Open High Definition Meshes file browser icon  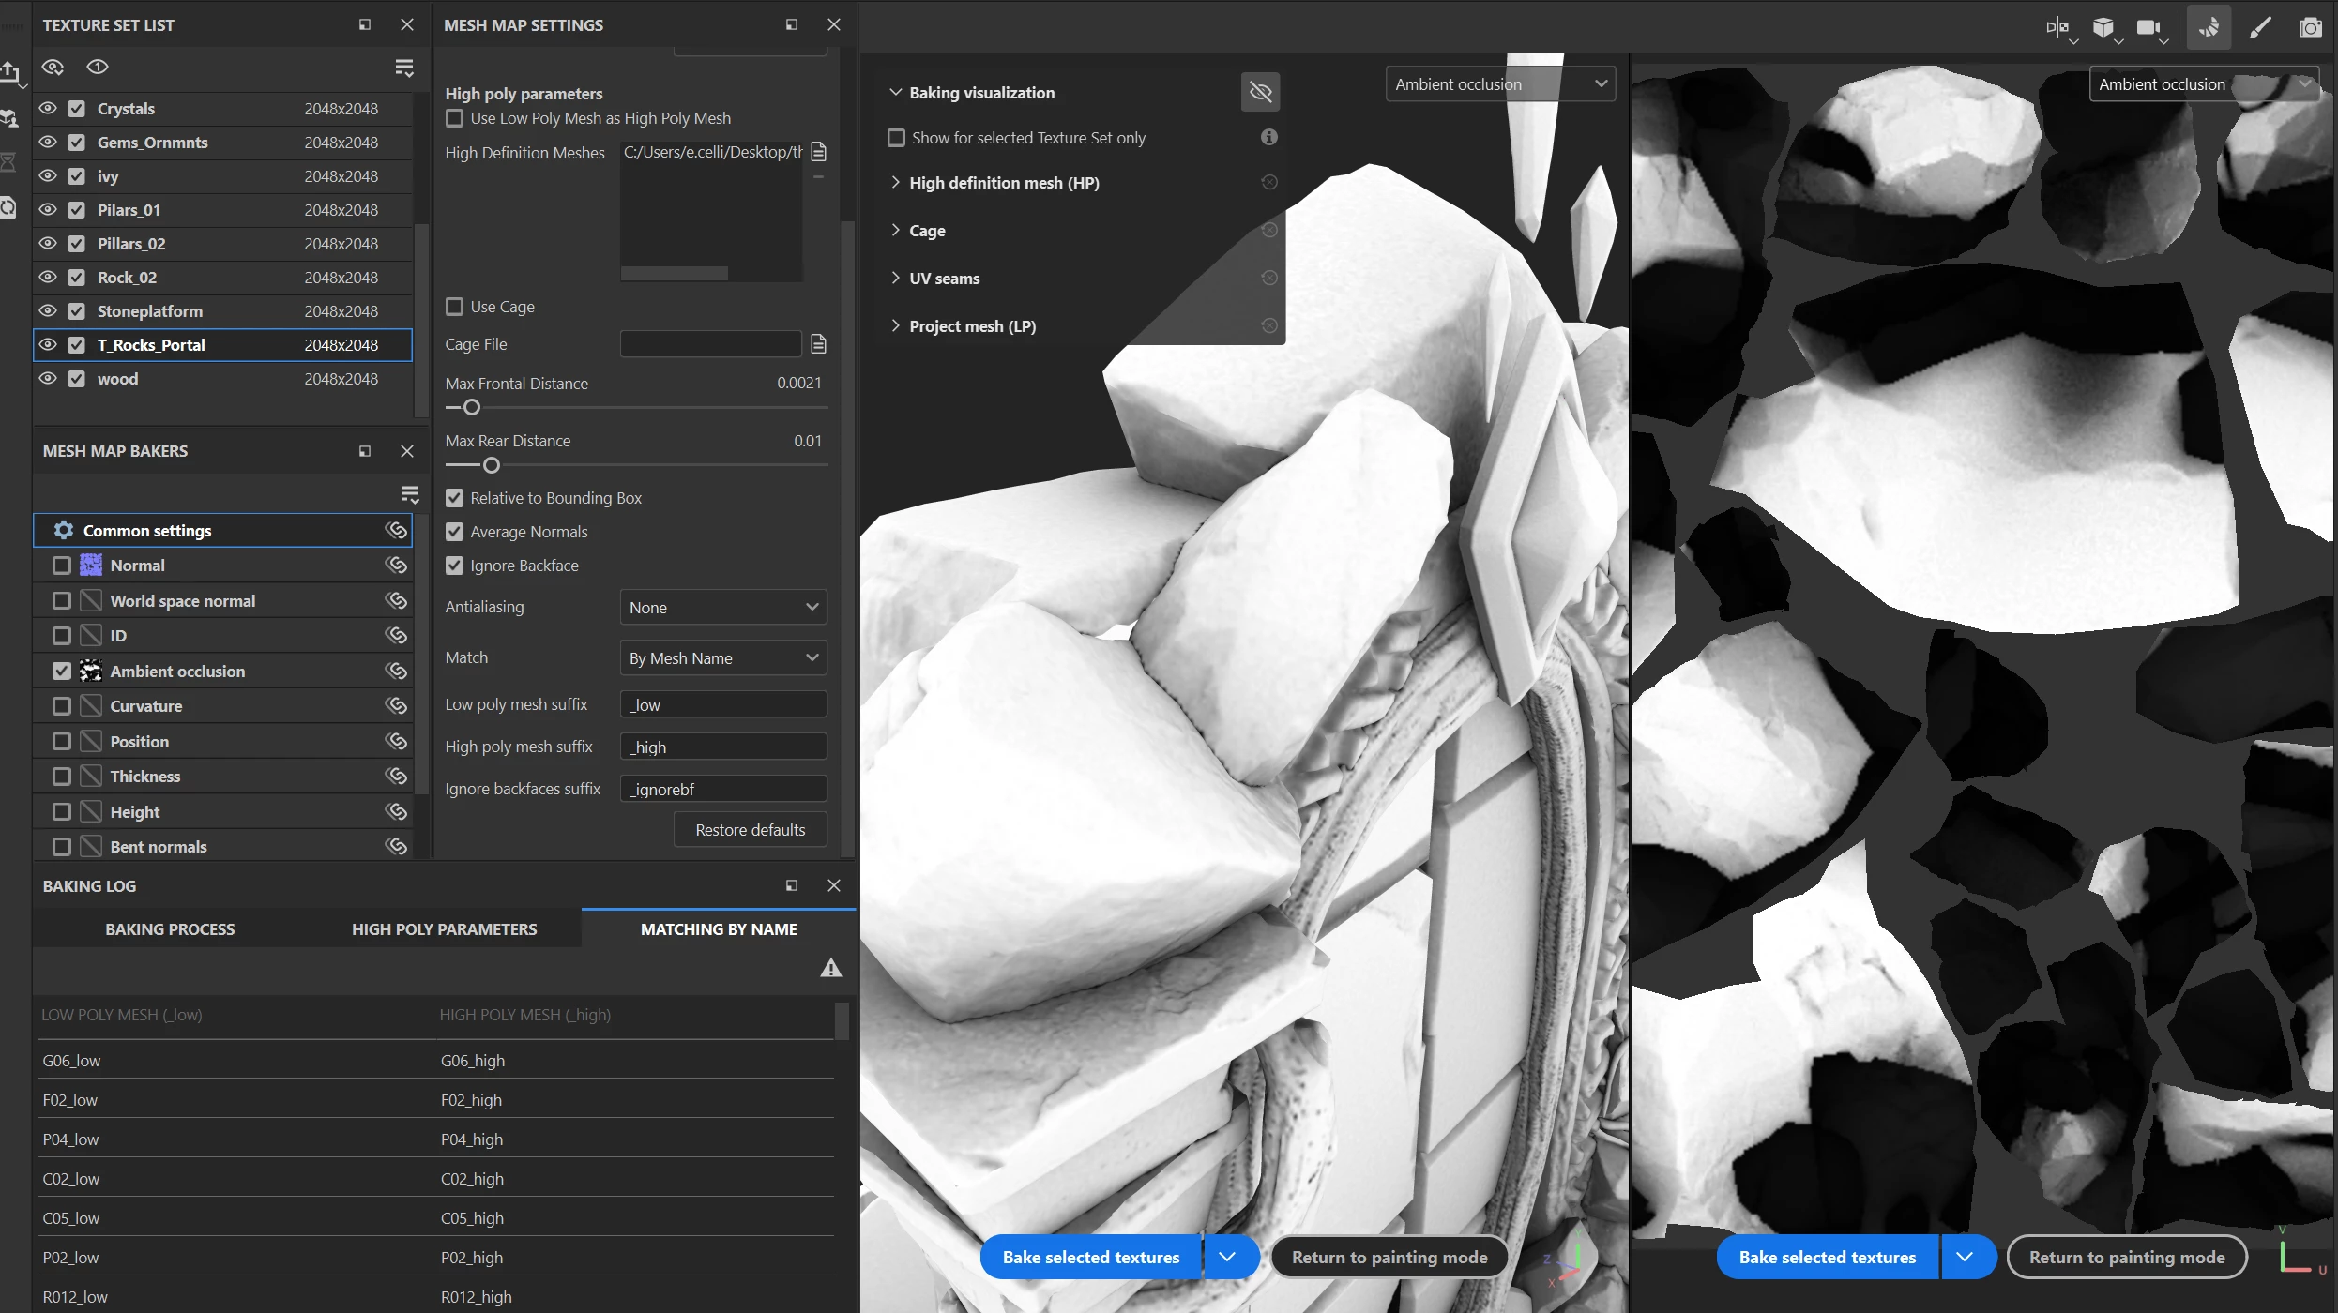(818, 152)
